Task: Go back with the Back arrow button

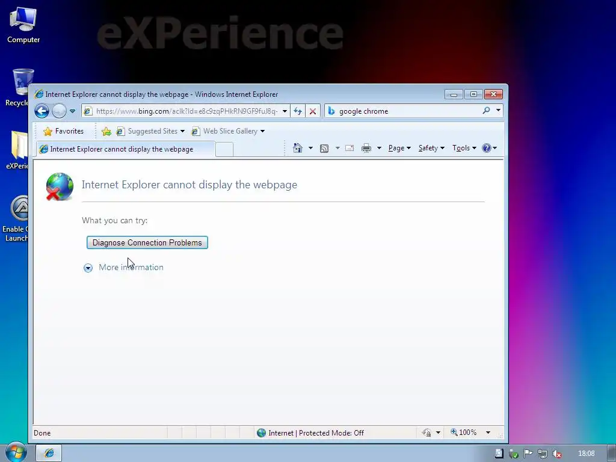Action: (42, 111)
